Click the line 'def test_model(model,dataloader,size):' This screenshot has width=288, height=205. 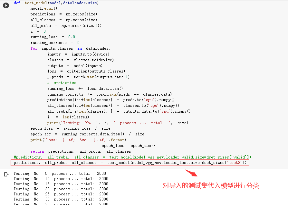pyautogui.click(x=57, y=3)
